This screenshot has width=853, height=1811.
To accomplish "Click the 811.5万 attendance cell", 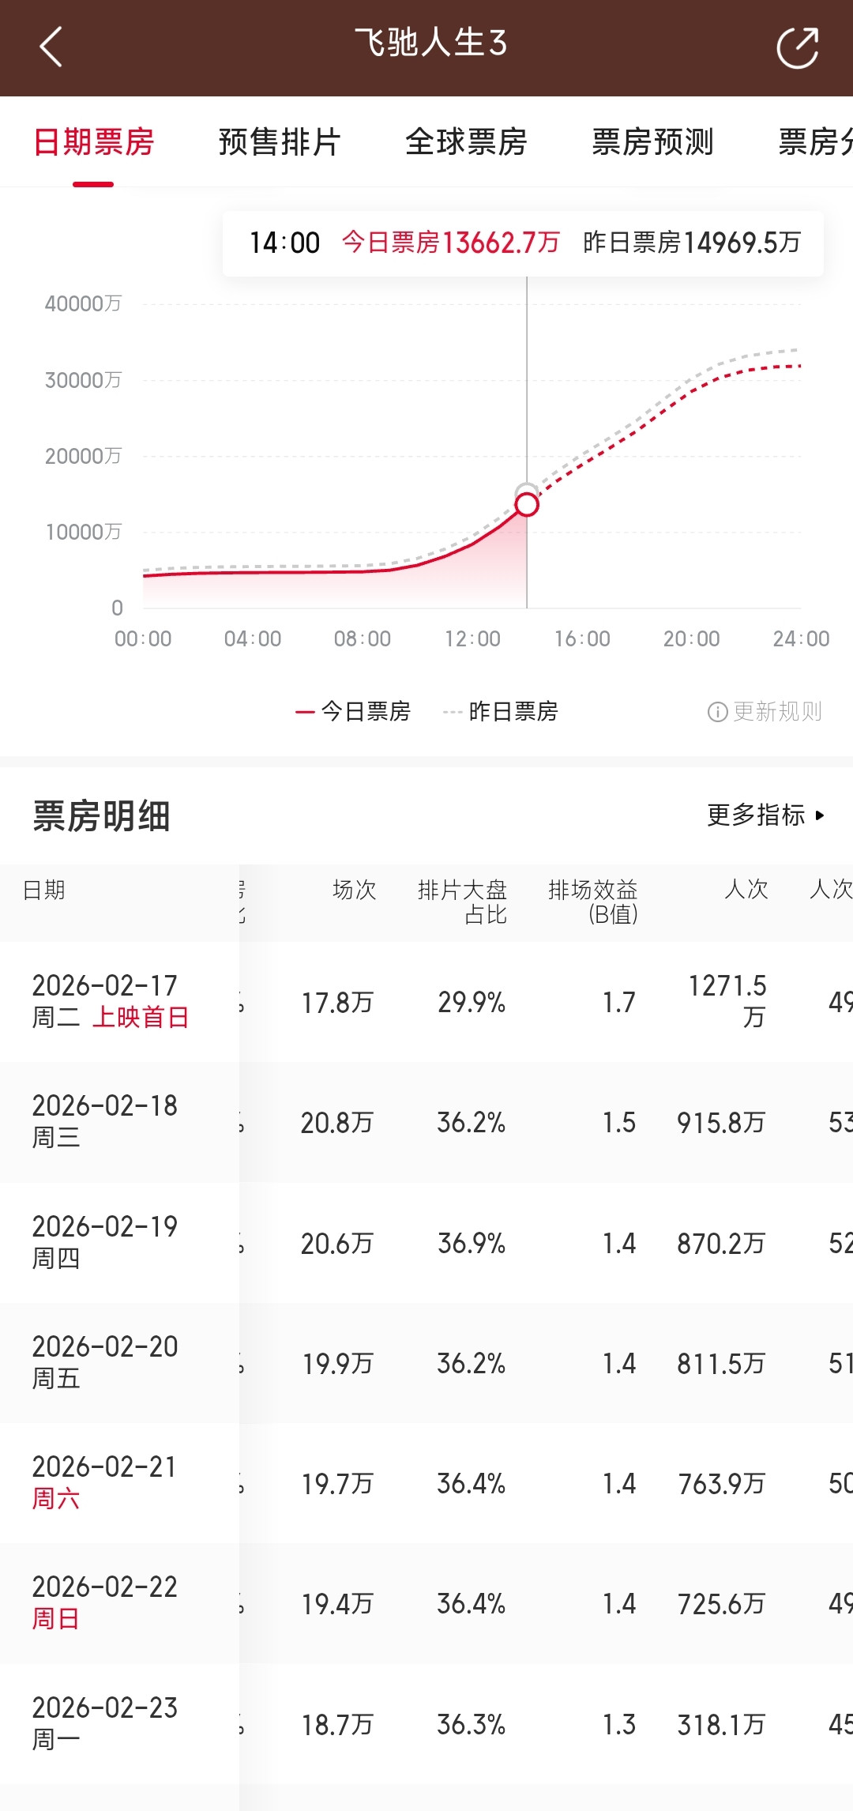I will pyautogui.click(x=721, y=1364).
